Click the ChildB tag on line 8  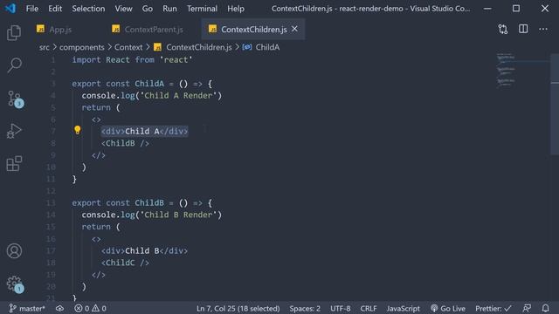click(x=125, y=143)
